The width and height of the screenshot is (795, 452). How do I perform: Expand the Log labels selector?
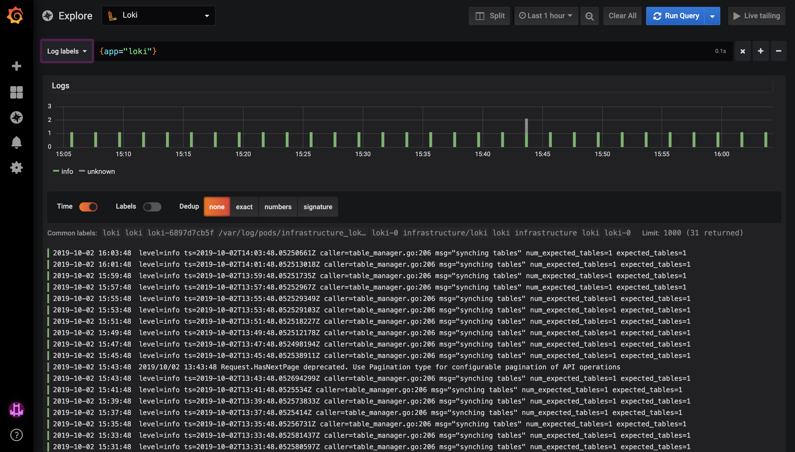pyautogui.click(x=66, y=51)
